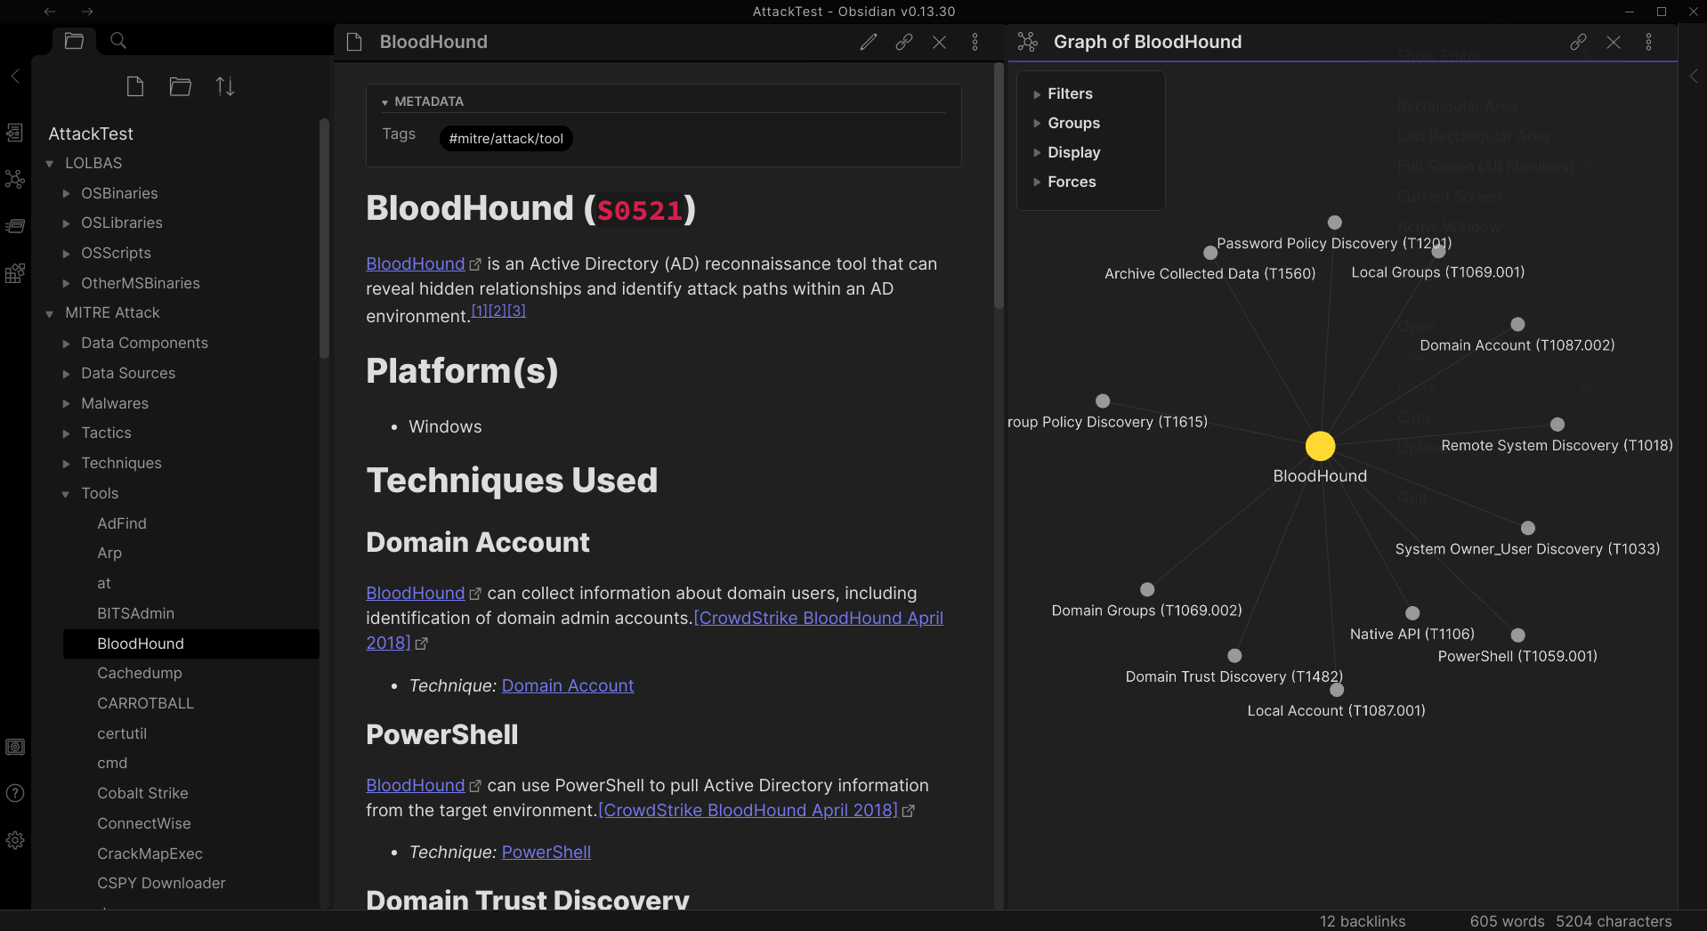Click the 605 words status entry

1507,921
